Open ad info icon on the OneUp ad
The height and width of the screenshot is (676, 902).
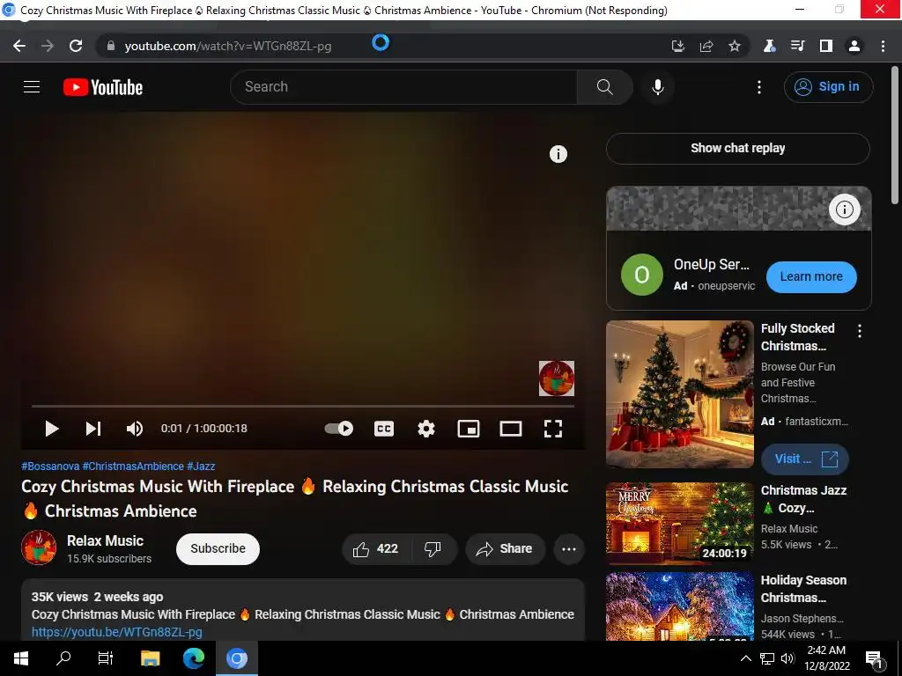tap(844, 209)
